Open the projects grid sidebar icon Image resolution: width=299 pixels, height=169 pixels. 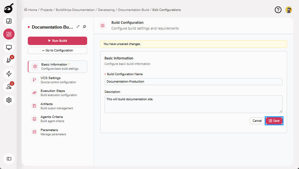coord(9,34)
